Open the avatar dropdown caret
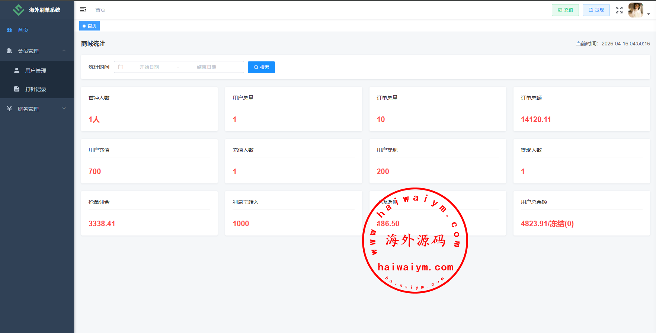This screenshot has width=656, height=333. (649, 14)
